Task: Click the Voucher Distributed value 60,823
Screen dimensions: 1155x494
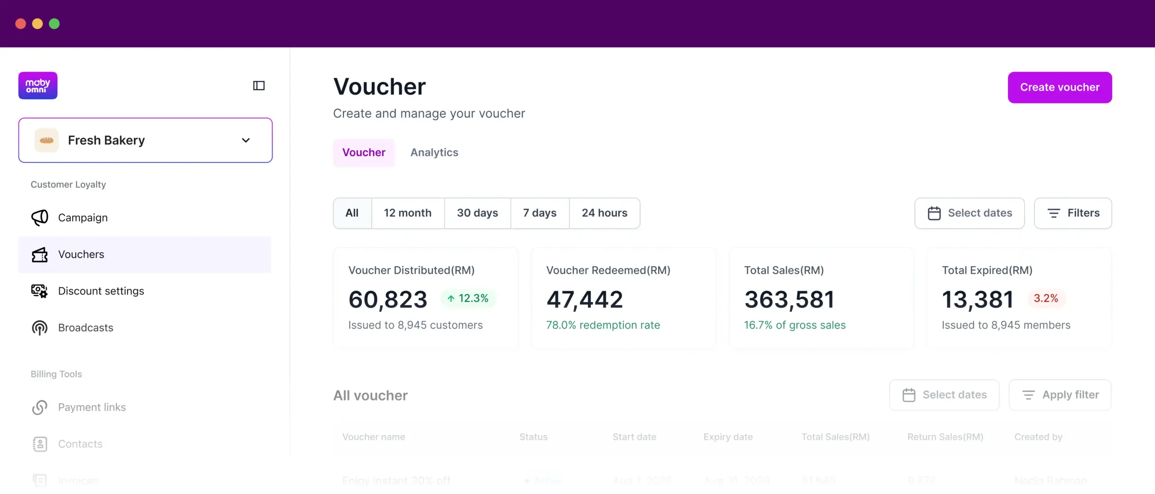Action: tap(388, 299)
